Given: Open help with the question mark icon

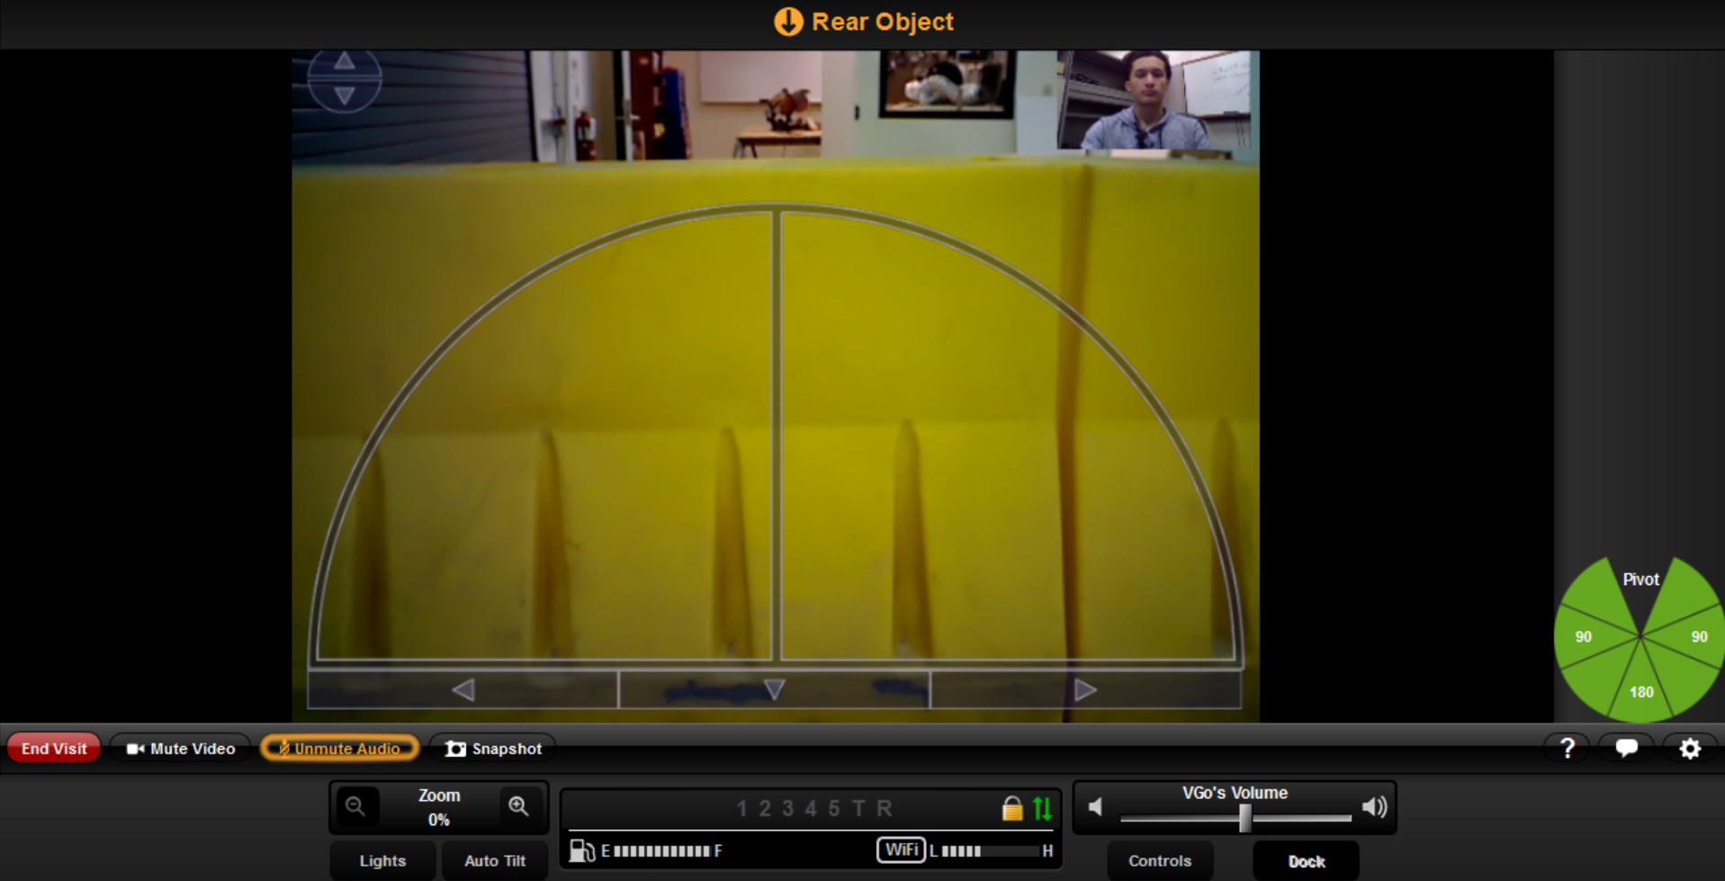Looking at the screenshot, I should 1568,749.
